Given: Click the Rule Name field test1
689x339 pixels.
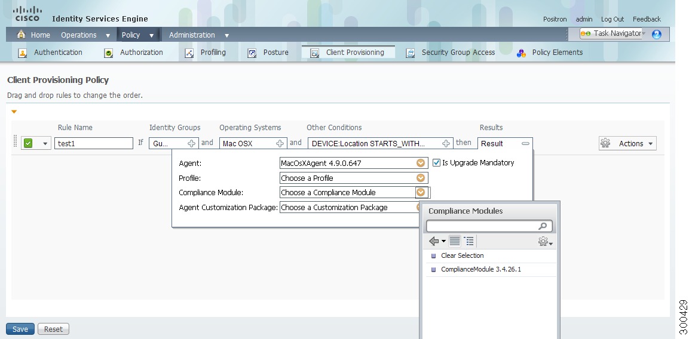Looking at the screenshot, I should tap(94, 144).
